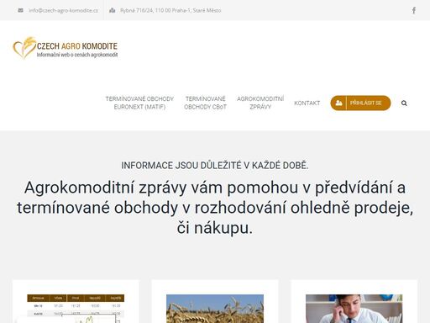Click the Rybná 716/24 address text
The height and width of the screenshot is (323, 430).
[170, 10]
